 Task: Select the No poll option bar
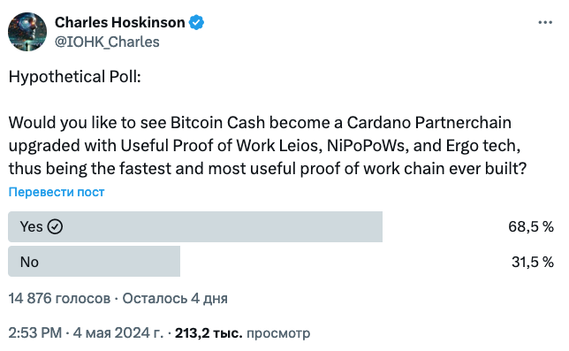[94, 262]
